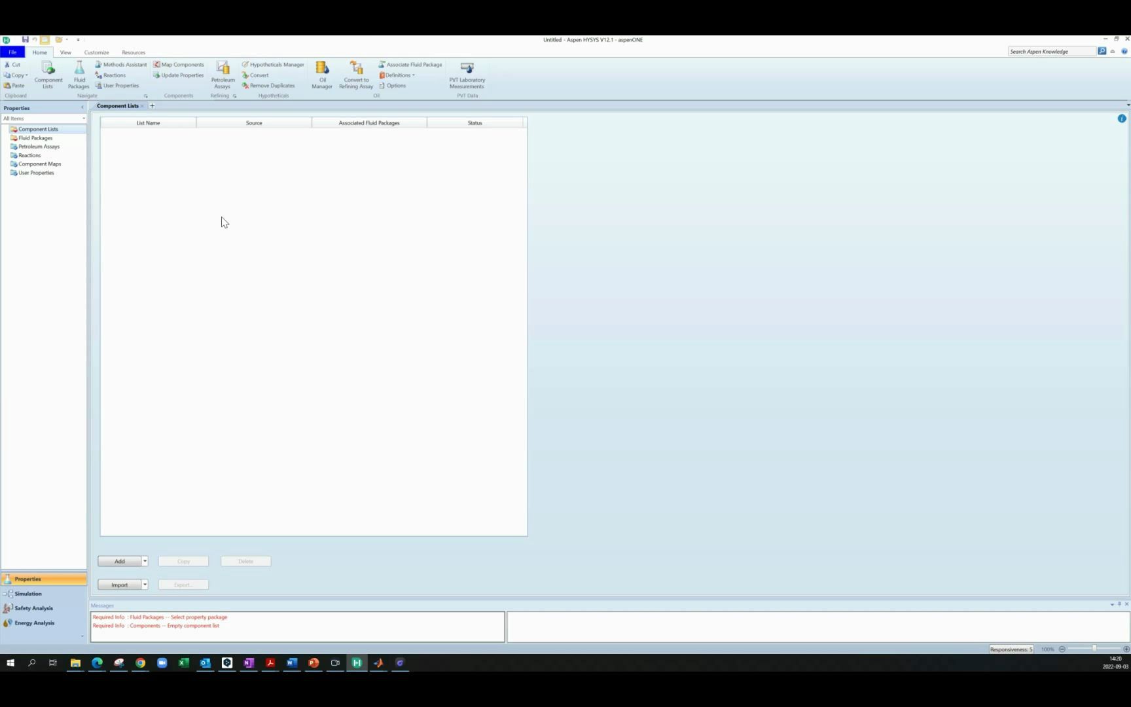Expand the All Items filter dropdown
1131x707 pixels.
[83, 118]
